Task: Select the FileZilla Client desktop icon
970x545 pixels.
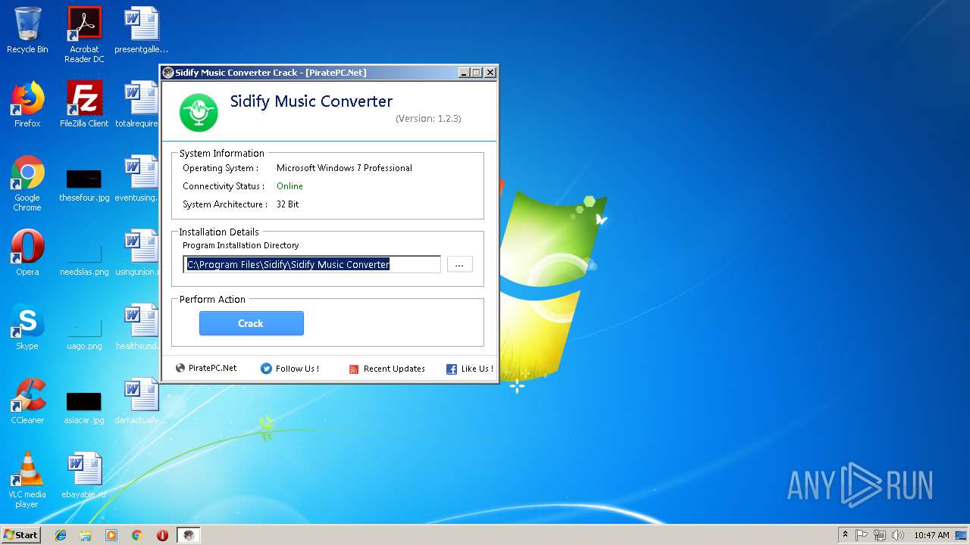Action: point(84,104)
